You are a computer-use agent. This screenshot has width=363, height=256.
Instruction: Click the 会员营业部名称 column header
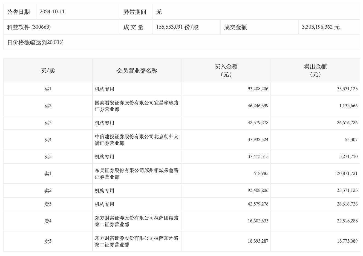137,71
